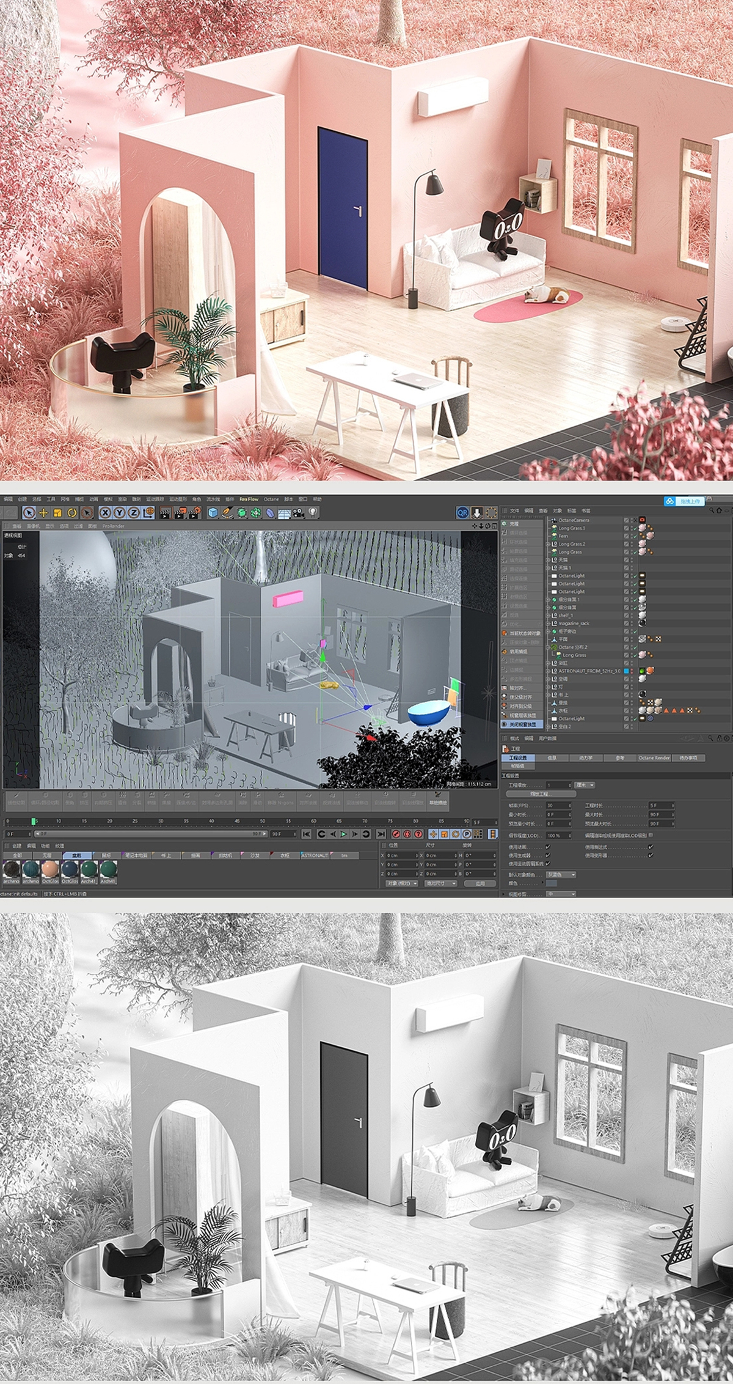The width and height of the screenshot is (733, 1384).
Task: Toggle the Y axis lock
Action: (x=120, y=513)
